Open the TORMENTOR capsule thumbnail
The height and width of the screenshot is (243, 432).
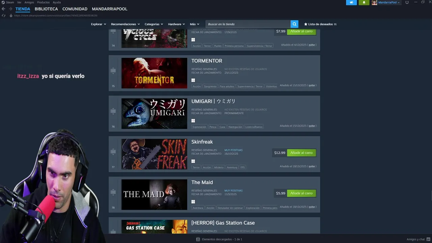click(x=154, y=73)
